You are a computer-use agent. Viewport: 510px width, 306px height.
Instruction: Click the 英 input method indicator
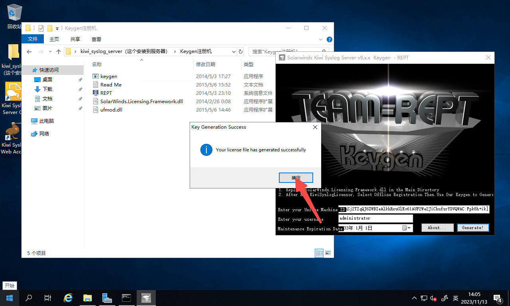point(455,298)
